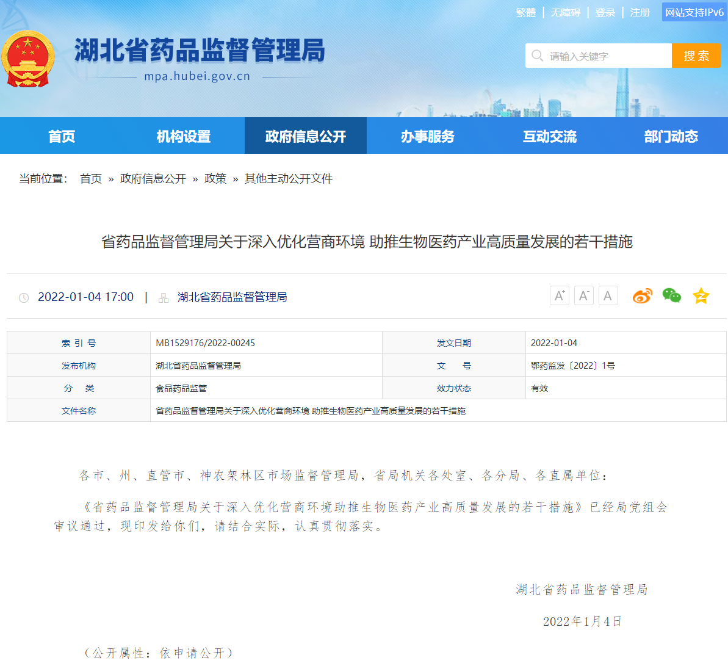This screenshot has height=666, width=728.
Task: Open 部门动态 menu item
Action: (671, 136)
